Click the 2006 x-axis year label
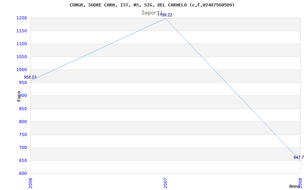 [x=31, y=183]
